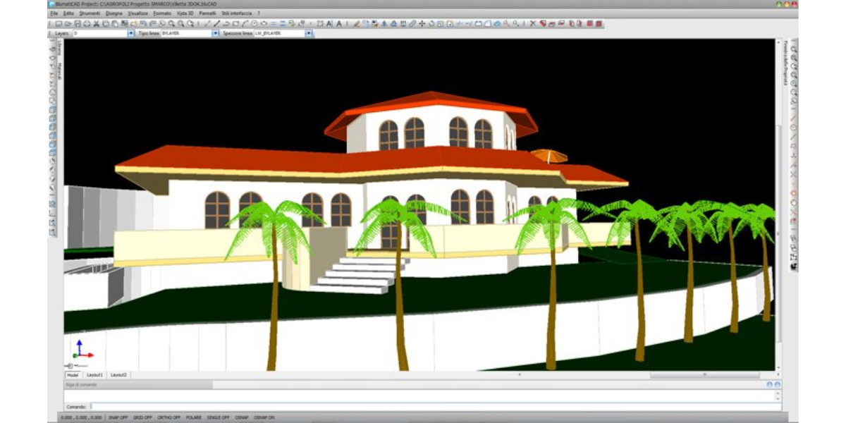Click the Print icon in toolbar
The height and width of the screenshot is (423, 846).
click(87, 23)
